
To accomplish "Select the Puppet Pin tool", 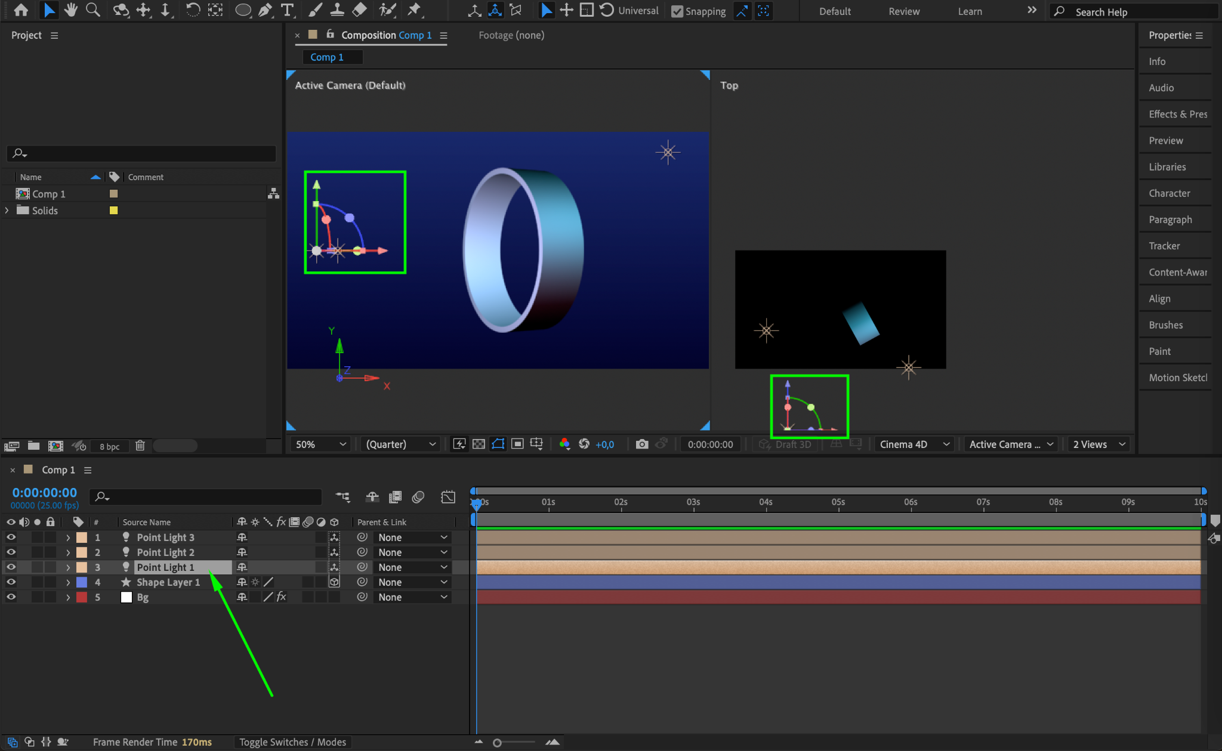I will 414,10.
